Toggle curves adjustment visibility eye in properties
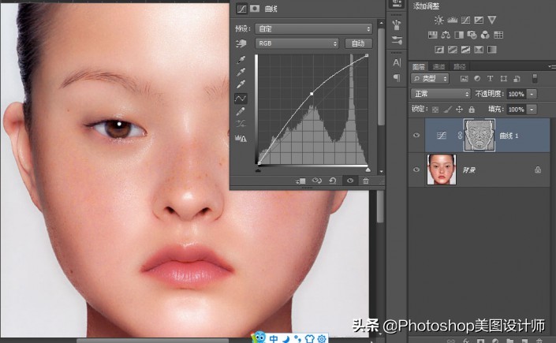 (349, 181)
